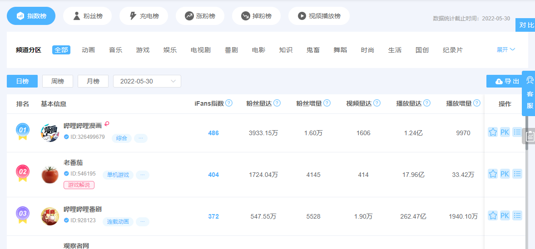Filter by the 电视剧 channel
Image resolution: width=535 pixels, height=249 pixels.
click(x=201, y=50)
